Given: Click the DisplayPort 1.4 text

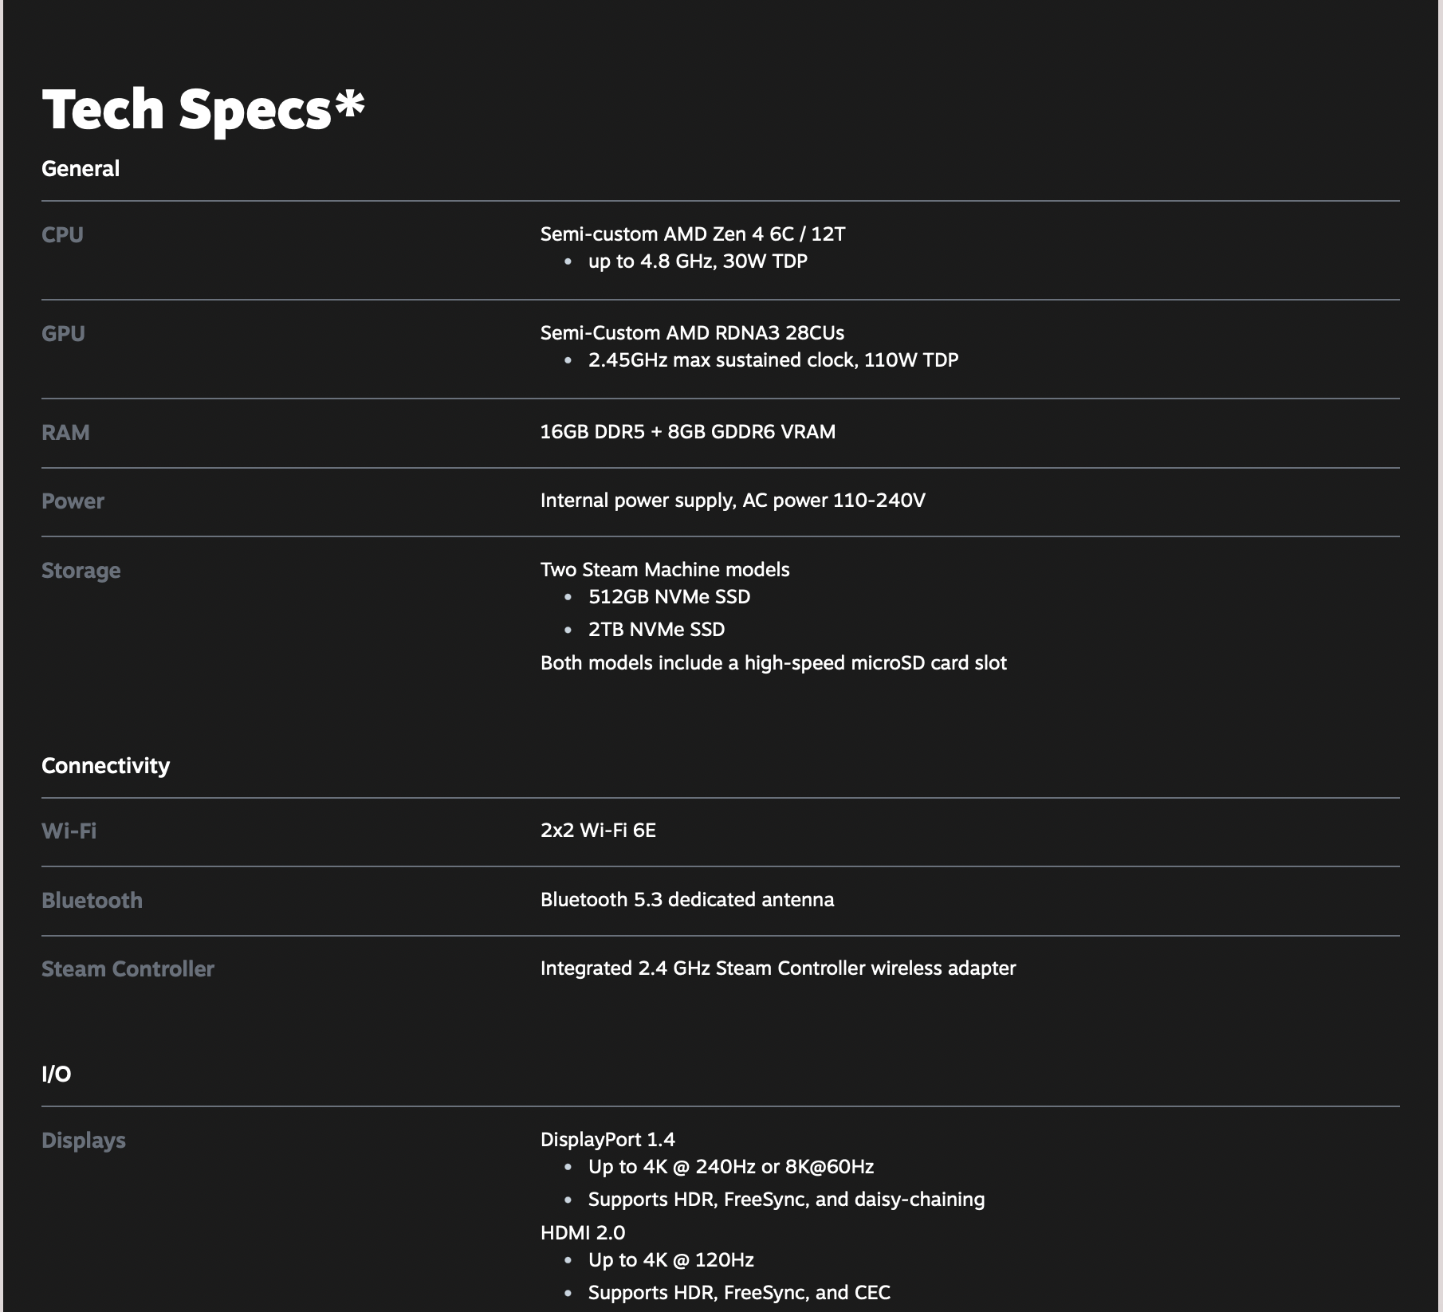Looking at the screenshot, I should [x=607, y=1140].
